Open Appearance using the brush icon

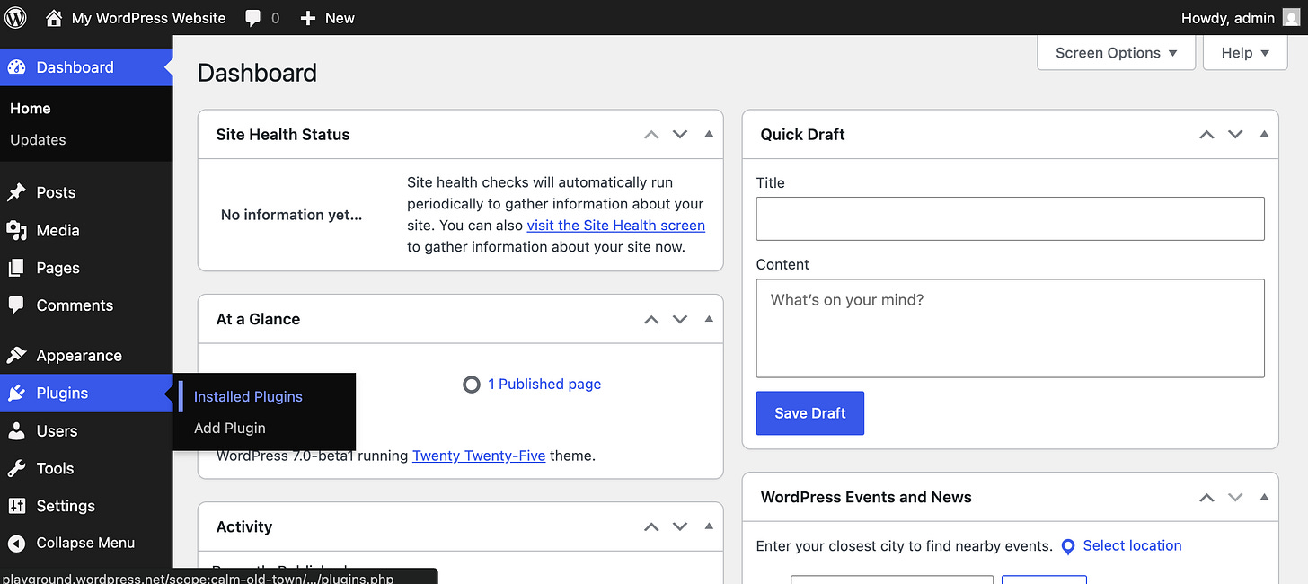click(18, 355)
